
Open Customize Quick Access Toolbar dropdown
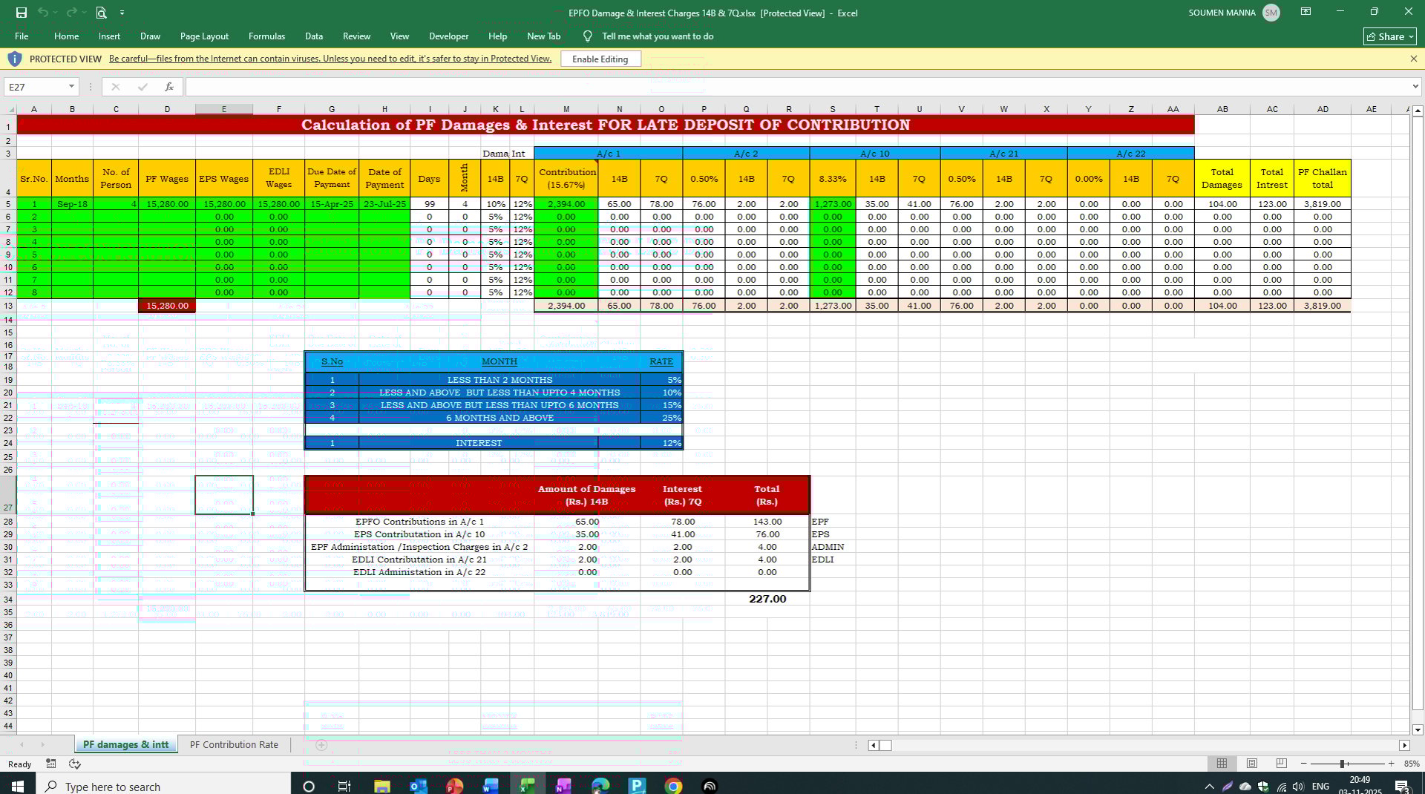122,13
